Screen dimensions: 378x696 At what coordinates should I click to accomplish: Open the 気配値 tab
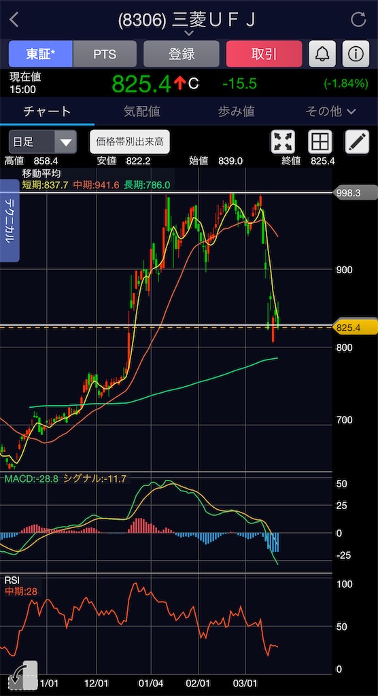point(141,111)
